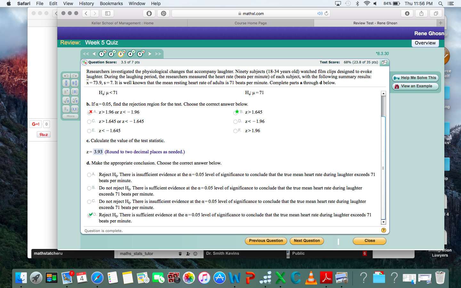Insert square root symbol from palette

[x=66, y=100]
